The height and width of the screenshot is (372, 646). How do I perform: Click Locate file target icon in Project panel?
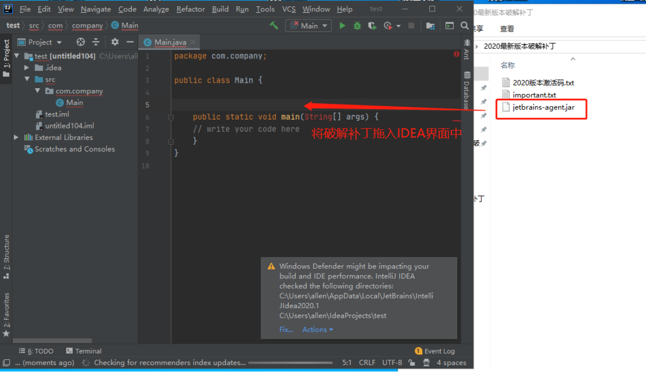pyautogui.click(x=81, y=42)
